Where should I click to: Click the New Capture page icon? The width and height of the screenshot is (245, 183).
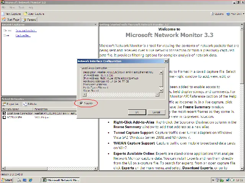pos(3,14)
